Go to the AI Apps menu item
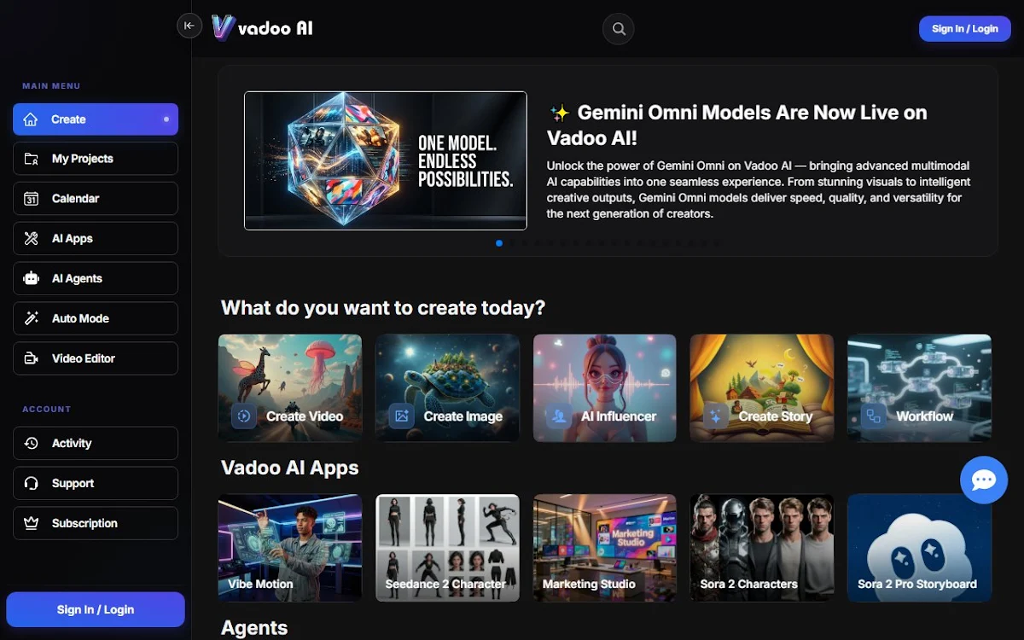 (96, 239)
